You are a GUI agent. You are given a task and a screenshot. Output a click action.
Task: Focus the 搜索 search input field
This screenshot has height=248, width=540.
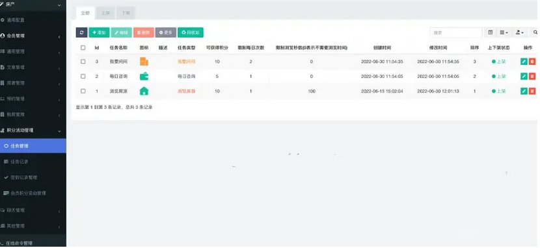(456, 32)
